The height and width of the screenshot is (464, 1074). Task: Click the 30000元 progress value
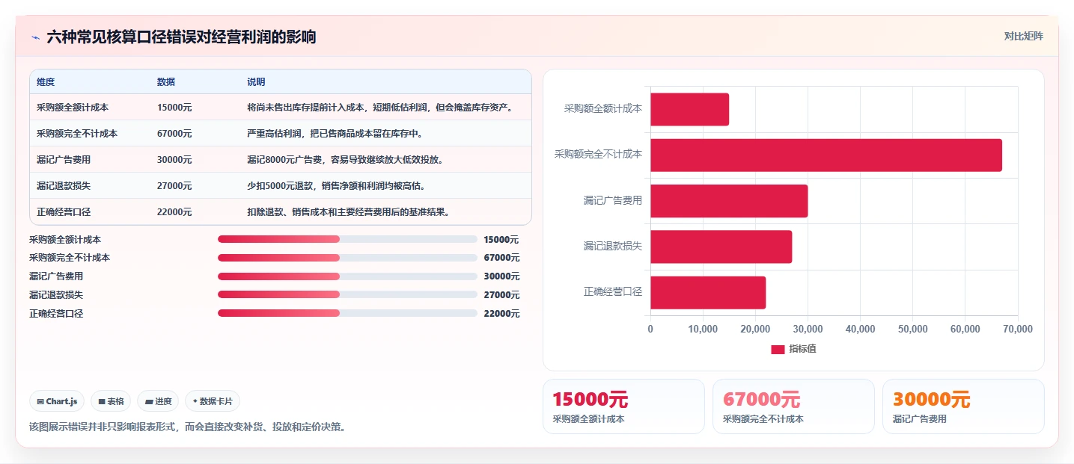501,276
